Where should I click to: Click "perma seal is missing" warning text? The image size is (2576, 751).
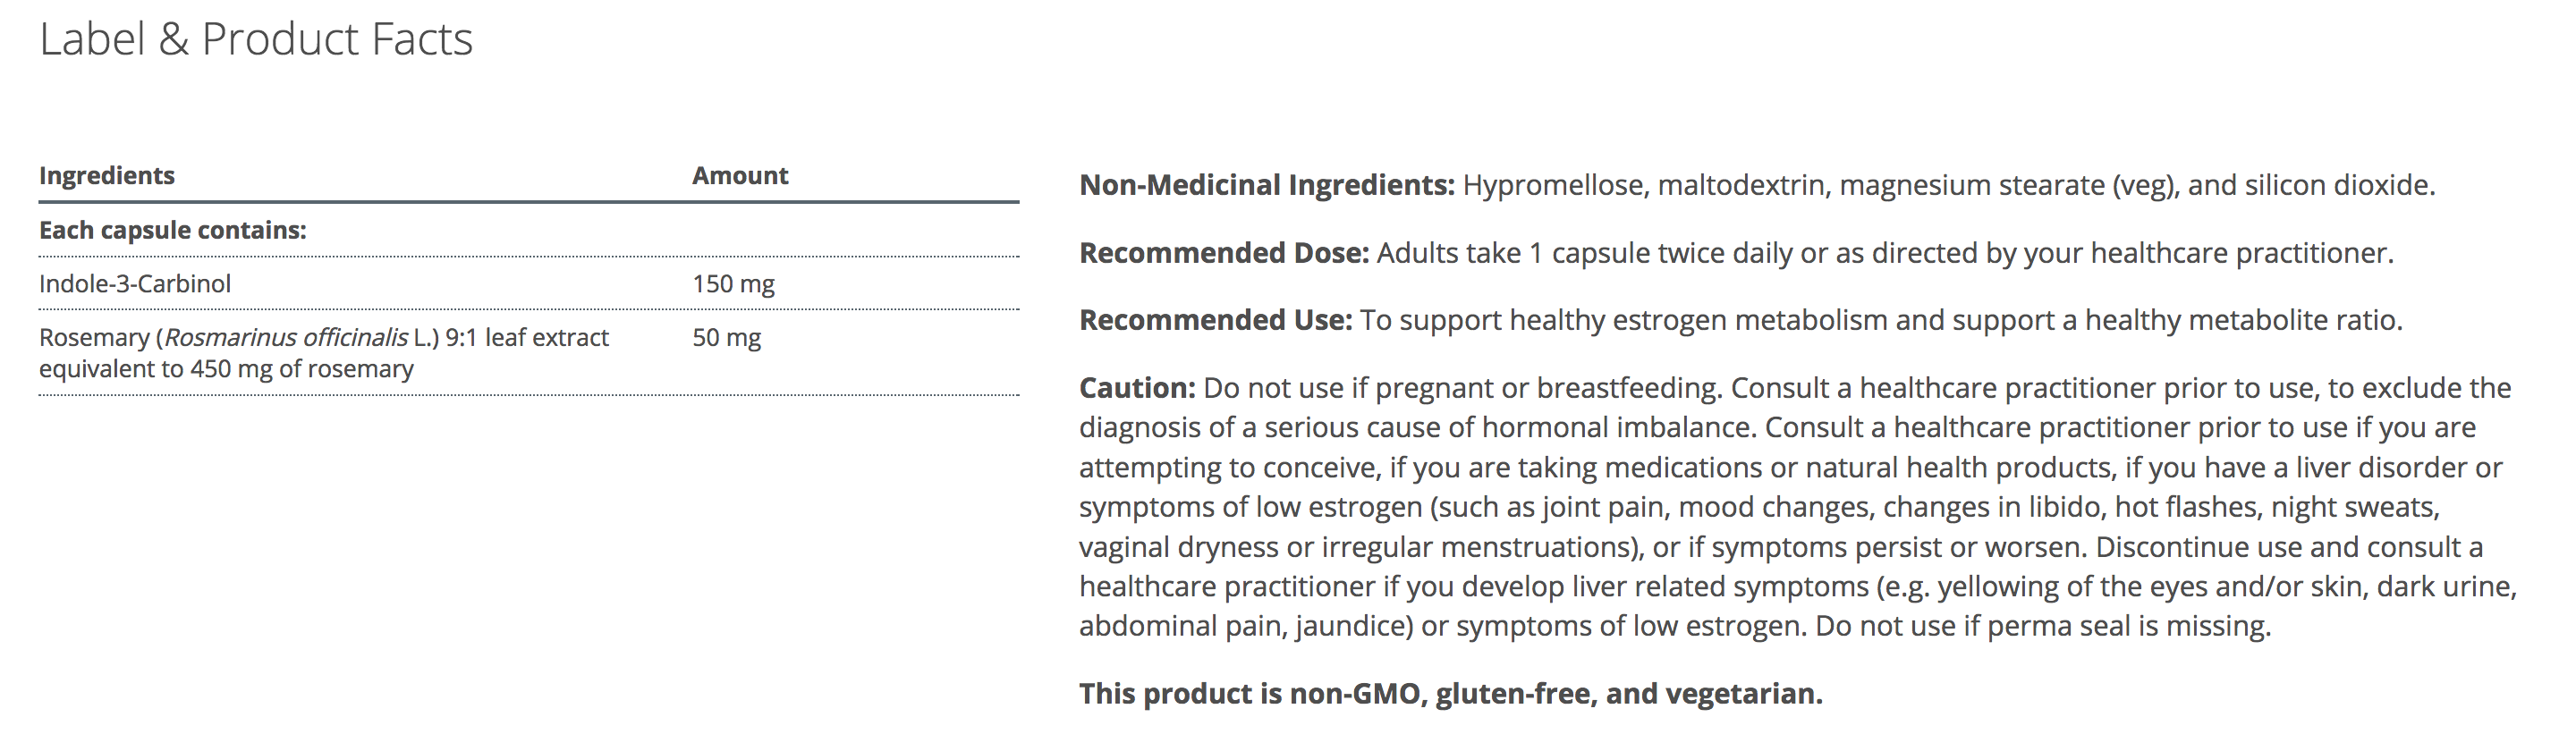(x=2128, y=627)
